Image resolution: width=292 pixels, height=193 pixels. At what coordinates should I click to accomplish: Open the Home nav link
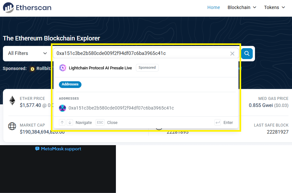point(213,7)
